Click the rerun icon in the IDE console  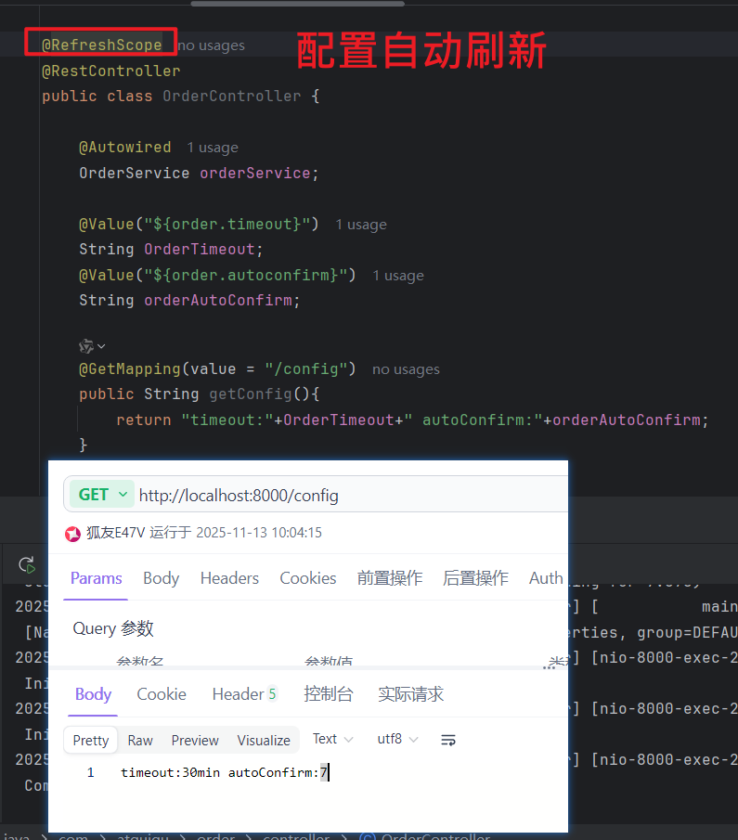(x=27, y=564)
